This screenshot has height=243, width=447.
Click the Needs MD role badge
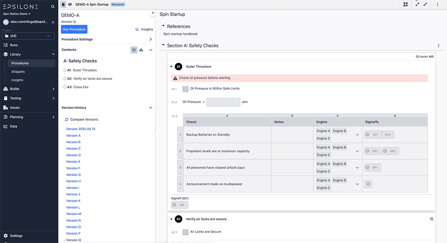click(425, 57)
